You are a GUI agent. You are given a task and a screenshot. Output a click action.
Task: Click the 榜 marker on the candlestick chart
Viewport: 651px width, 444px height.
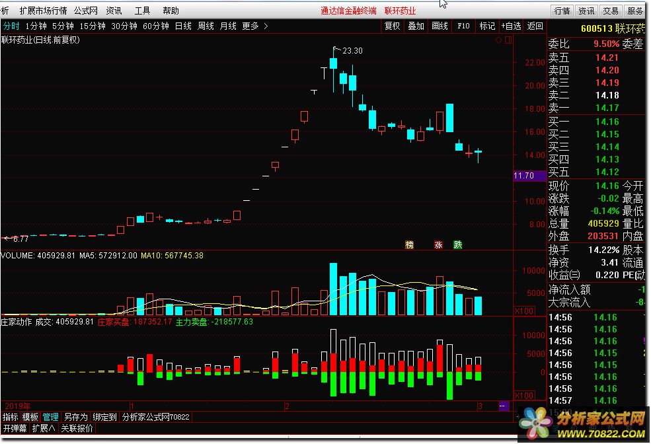point(409,244)
